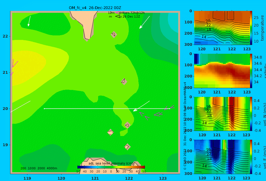The height and width of the screenshot is (181, 266).
Task: Click the 'temperature' colour bar axis label
Action: 262,28
